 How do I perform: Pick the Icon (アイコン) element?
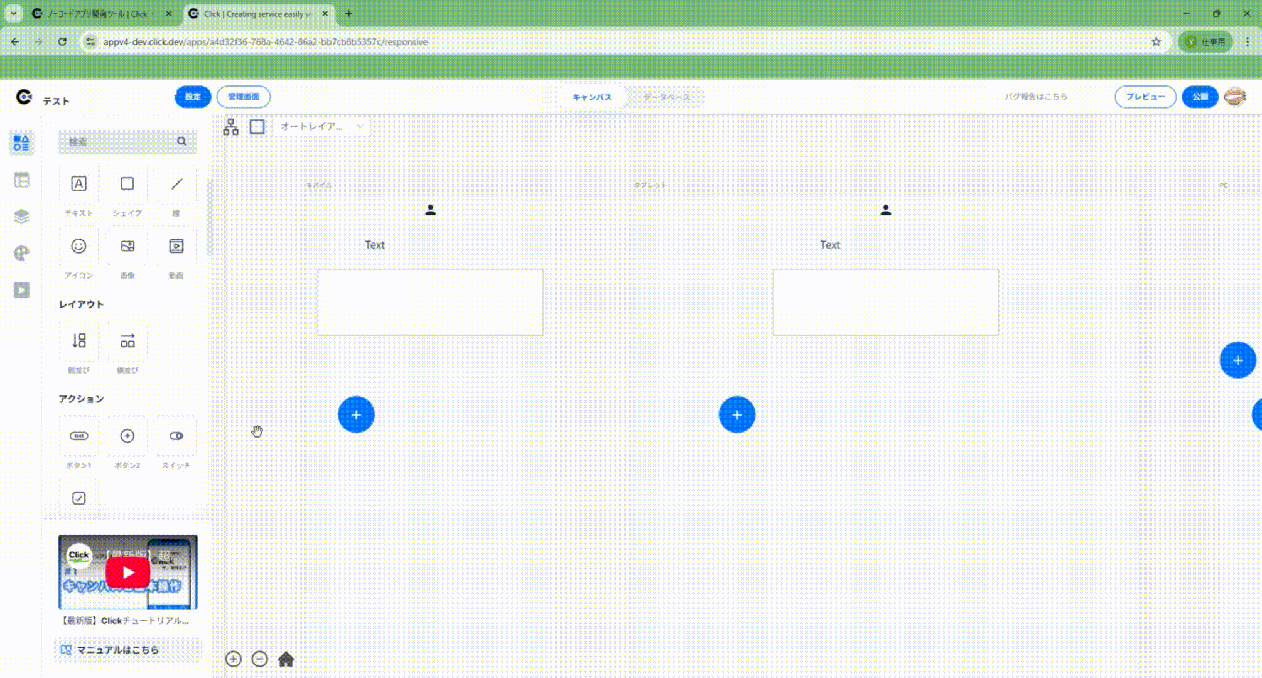(78, 246)
